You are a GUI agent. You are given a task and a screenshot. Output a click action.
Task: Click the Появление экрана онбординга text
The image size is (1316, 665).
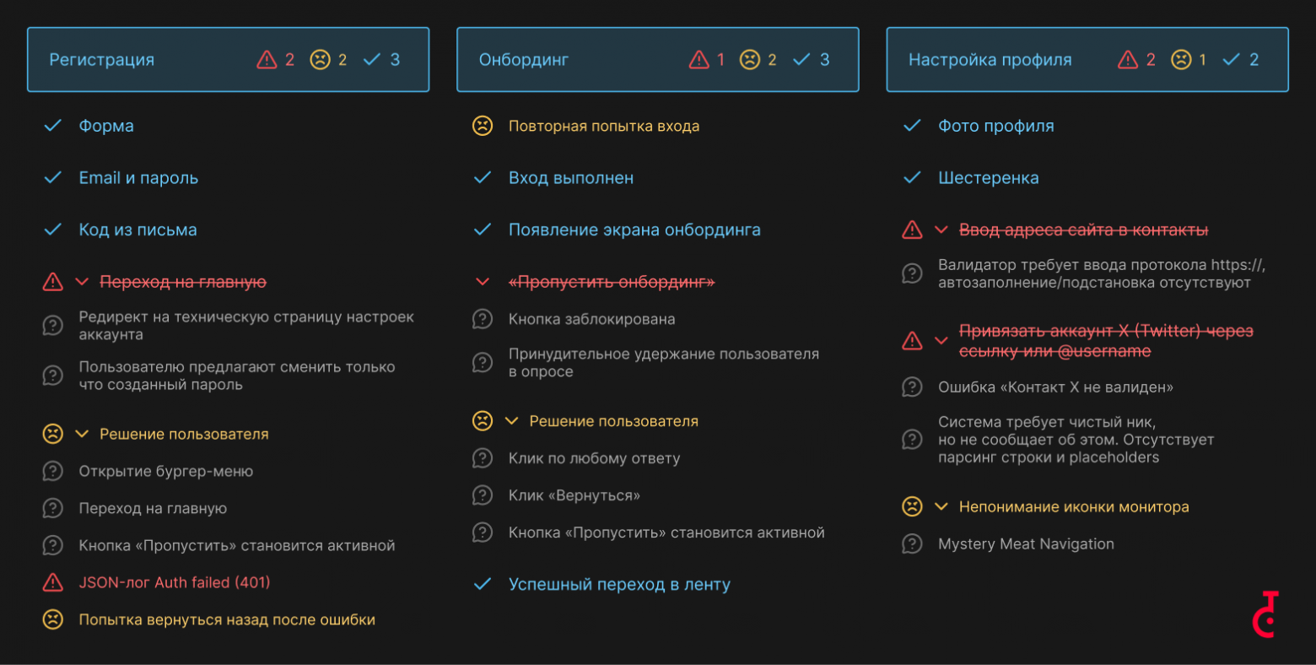click(634, 230)
